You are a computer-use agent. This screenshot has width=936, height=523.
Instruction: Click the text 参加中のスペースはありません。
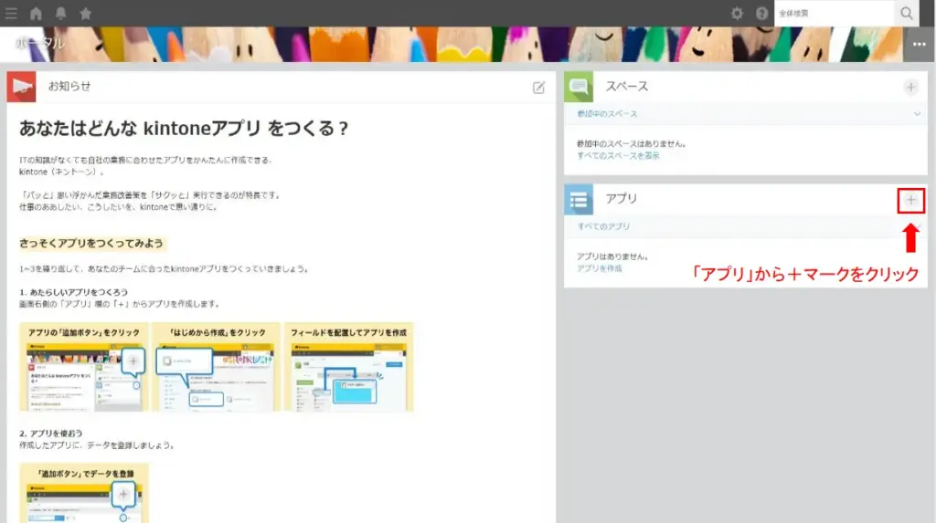click(631, 143)
